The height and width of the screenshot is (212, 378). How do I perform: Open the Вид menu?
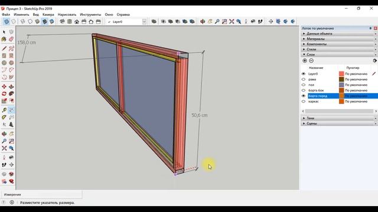[x=35, y=15]
